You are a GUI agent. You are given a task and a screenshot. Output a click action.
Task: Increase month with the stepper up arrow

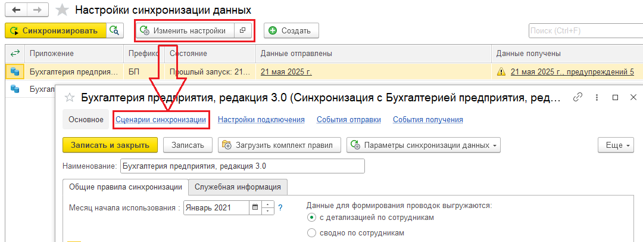pos(267,204)
